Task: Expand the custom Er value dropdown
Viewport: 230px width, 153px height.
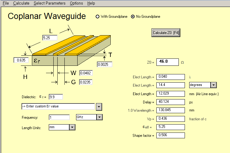Action: 99,106
